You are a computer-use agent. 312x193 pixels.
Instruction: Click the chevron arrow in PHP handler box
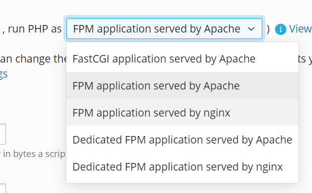pyautogui.click(x=251, y=29)
